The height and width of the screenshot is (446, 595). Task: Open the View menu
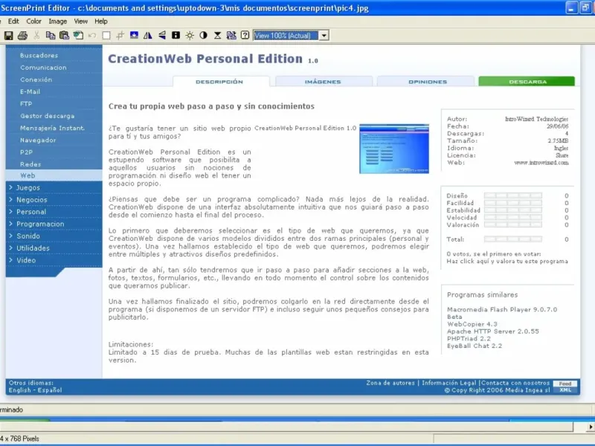click(81, 22)
